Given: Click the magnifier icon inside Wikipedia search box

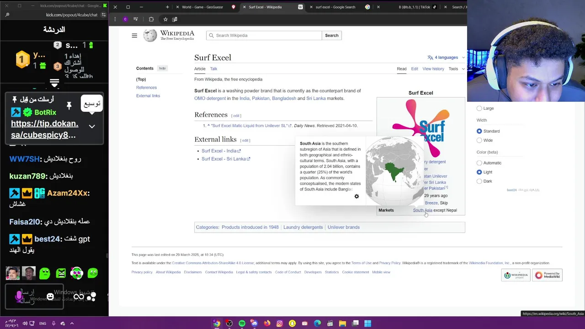Looking at the screenshot, I should 211,35.
